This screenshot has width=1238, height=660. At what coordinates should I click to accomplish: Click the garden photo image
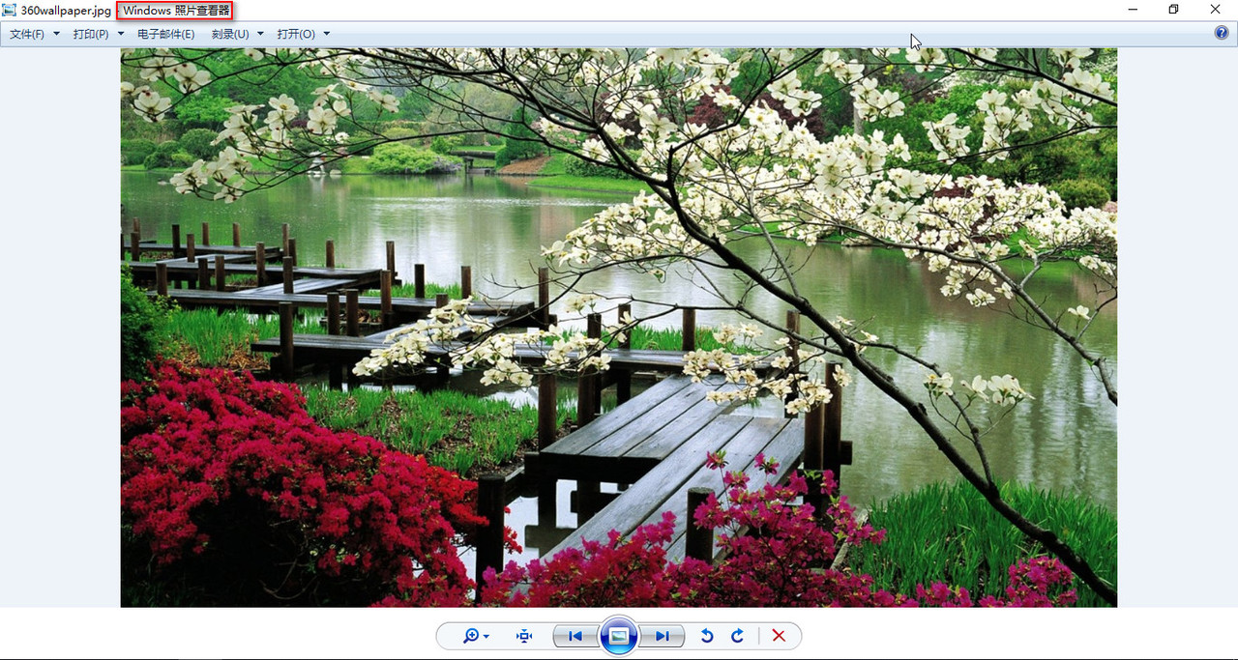619,328
